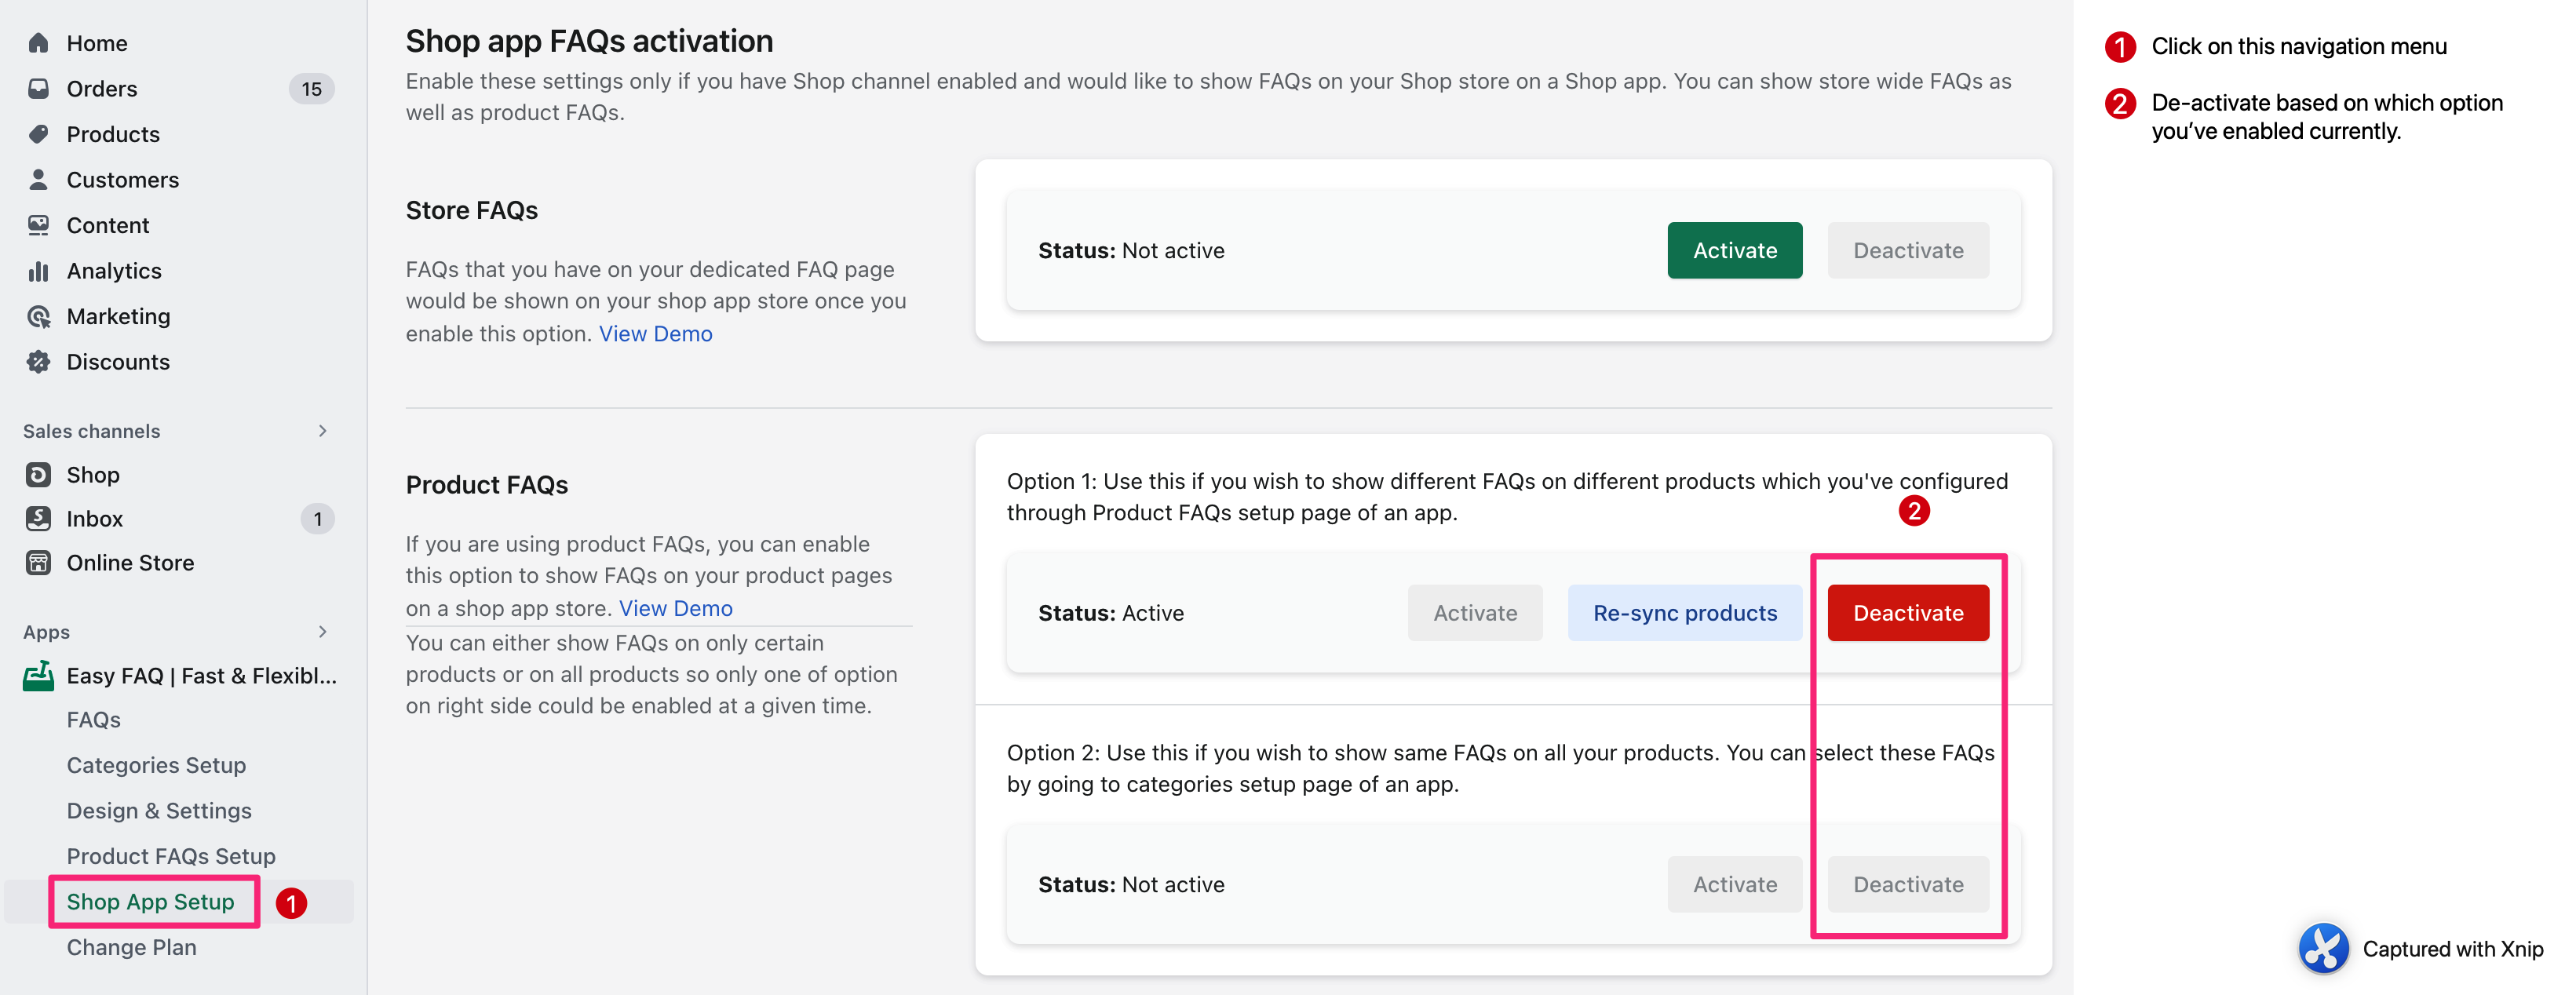Open View Demo link under Store FAQs
The width and height of the screenshot is (2576, 995).
tap(655, 334)
